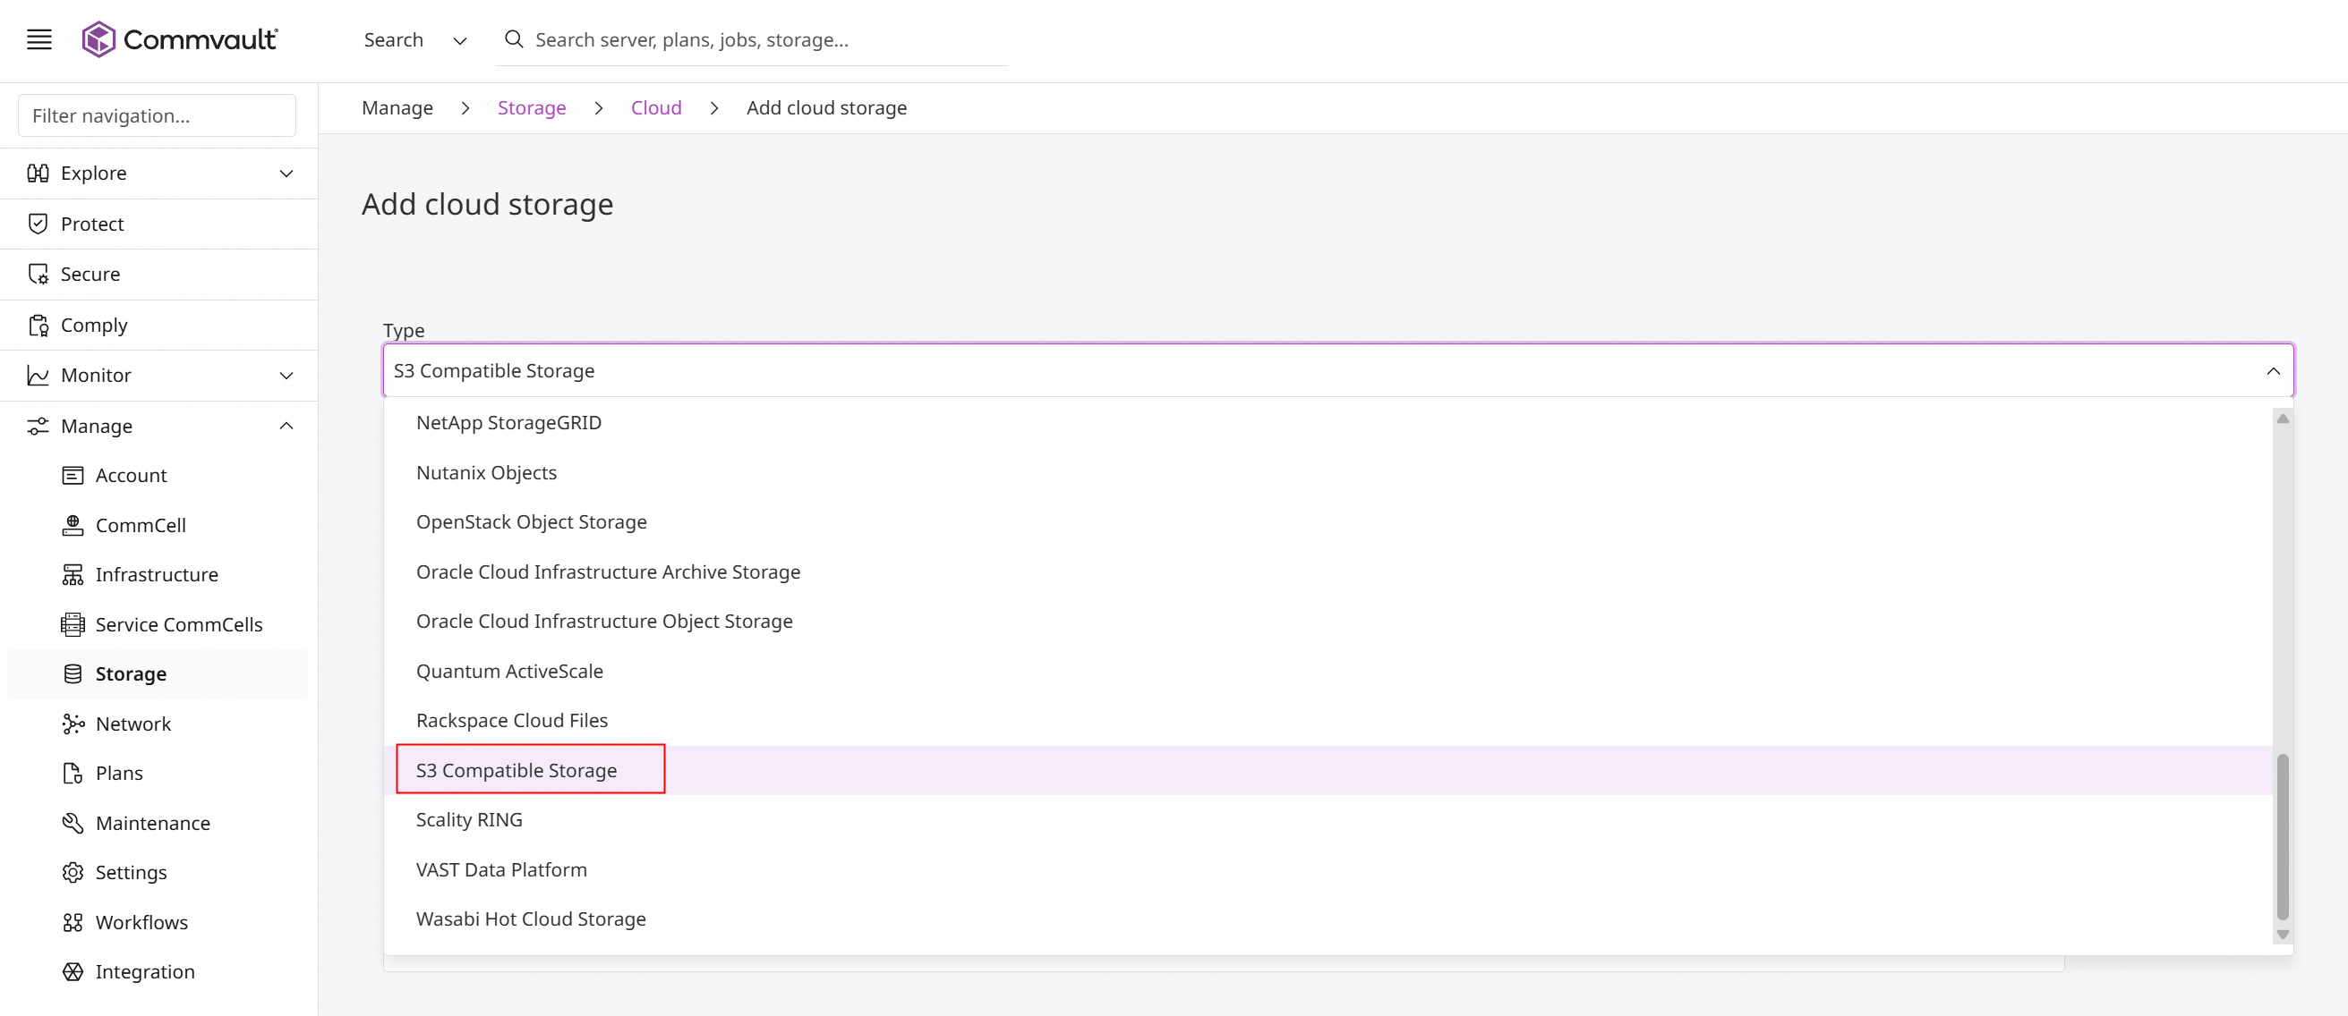
Task: Click the Type combo box field
Action: click(1337, 370)
